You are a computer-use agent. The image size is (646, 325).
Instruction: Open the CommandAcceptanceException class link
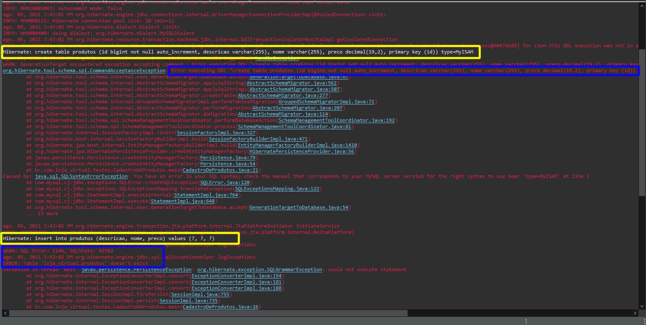(x=84, y=71)
